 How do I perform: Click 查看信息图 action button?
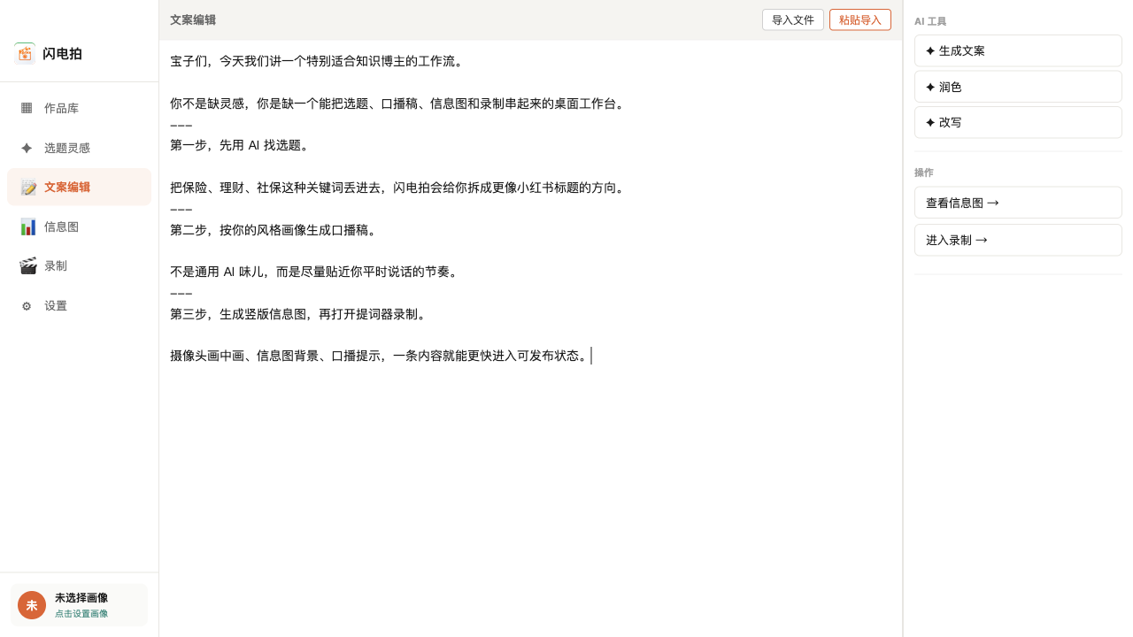(1018, 203)
